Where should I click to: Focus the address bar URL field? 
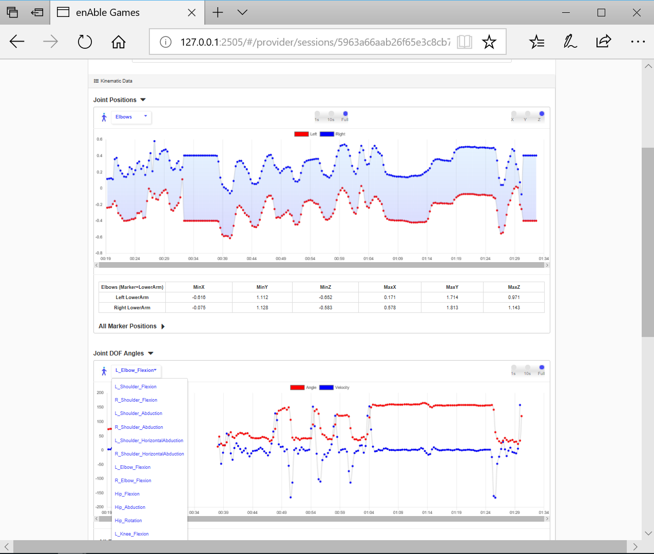315,42
